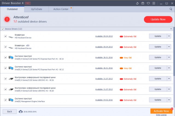The image size is (175, 116).
Task: Update the USB EHCI #2 - 8C2D driver
Action: pyautogui.click(x=158, y=89)
